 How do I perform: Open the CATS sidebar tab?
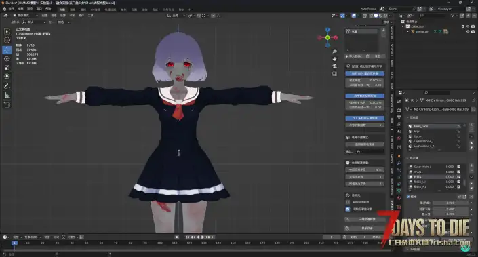click(392, 75)
